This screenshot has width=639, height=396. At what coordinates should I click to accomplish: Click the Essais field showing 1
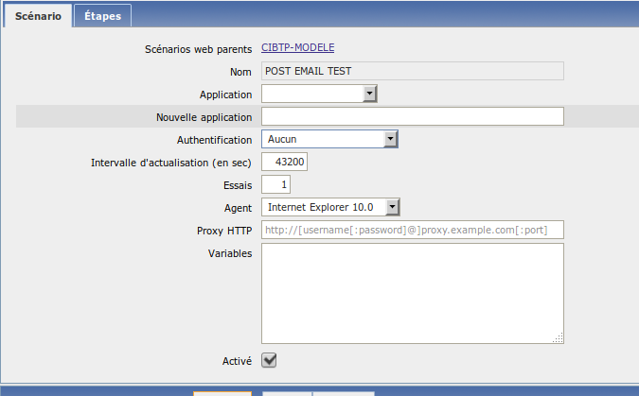[x=275, y=184]
